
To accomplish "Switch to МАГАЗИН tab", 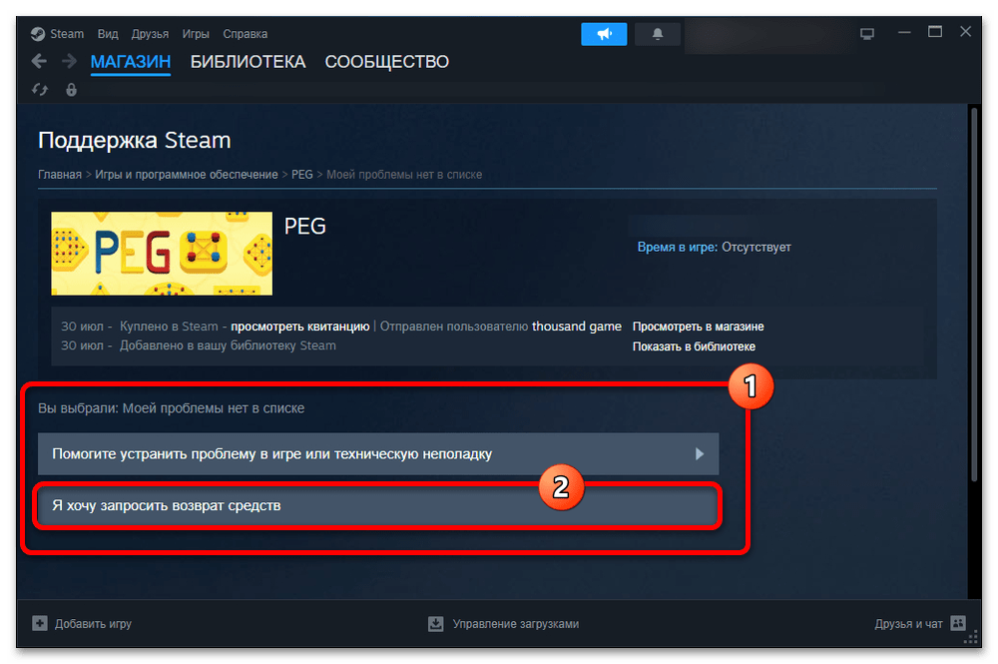I will tap(131, 62).
